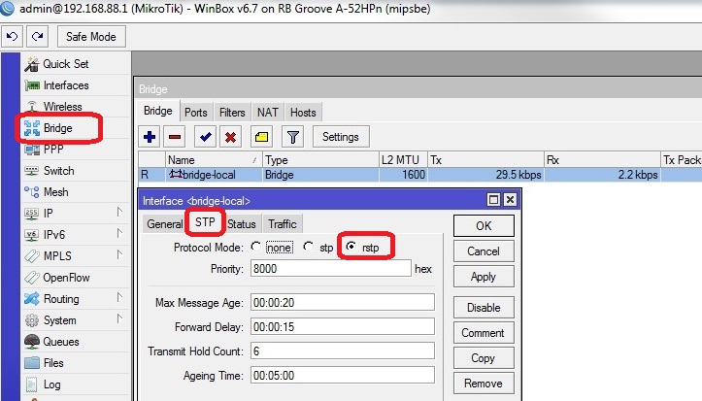This screenshot has height=401, width=702.
Task: Open IP menu icon
Action: (x=32, y=214)
